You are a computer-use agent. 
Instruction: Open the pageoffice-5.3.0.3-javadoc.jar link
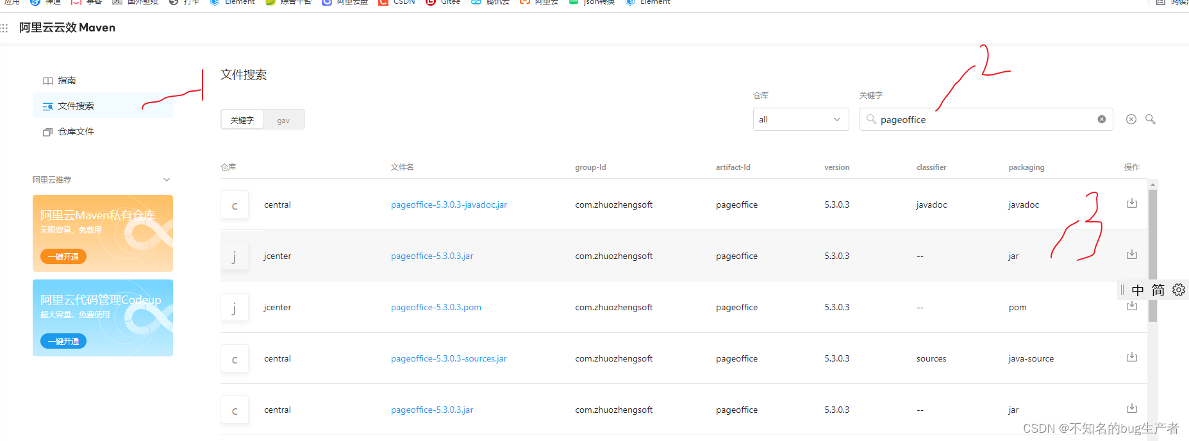click(x=449, y=204)
